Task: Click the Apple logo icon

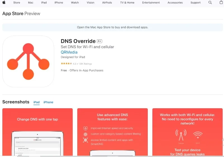Action: click(x=4, y=3)
